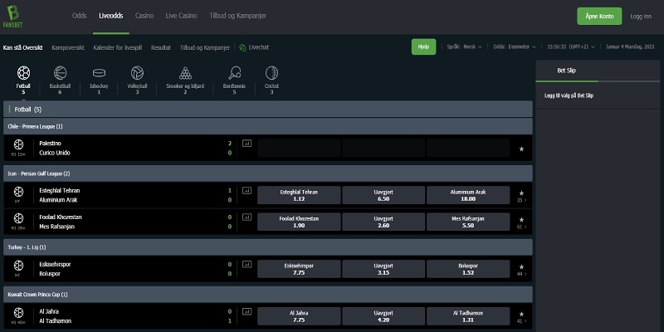Switch to the Bet Slip tab
This screenshot has height=332, width=664.
[566, 71]
